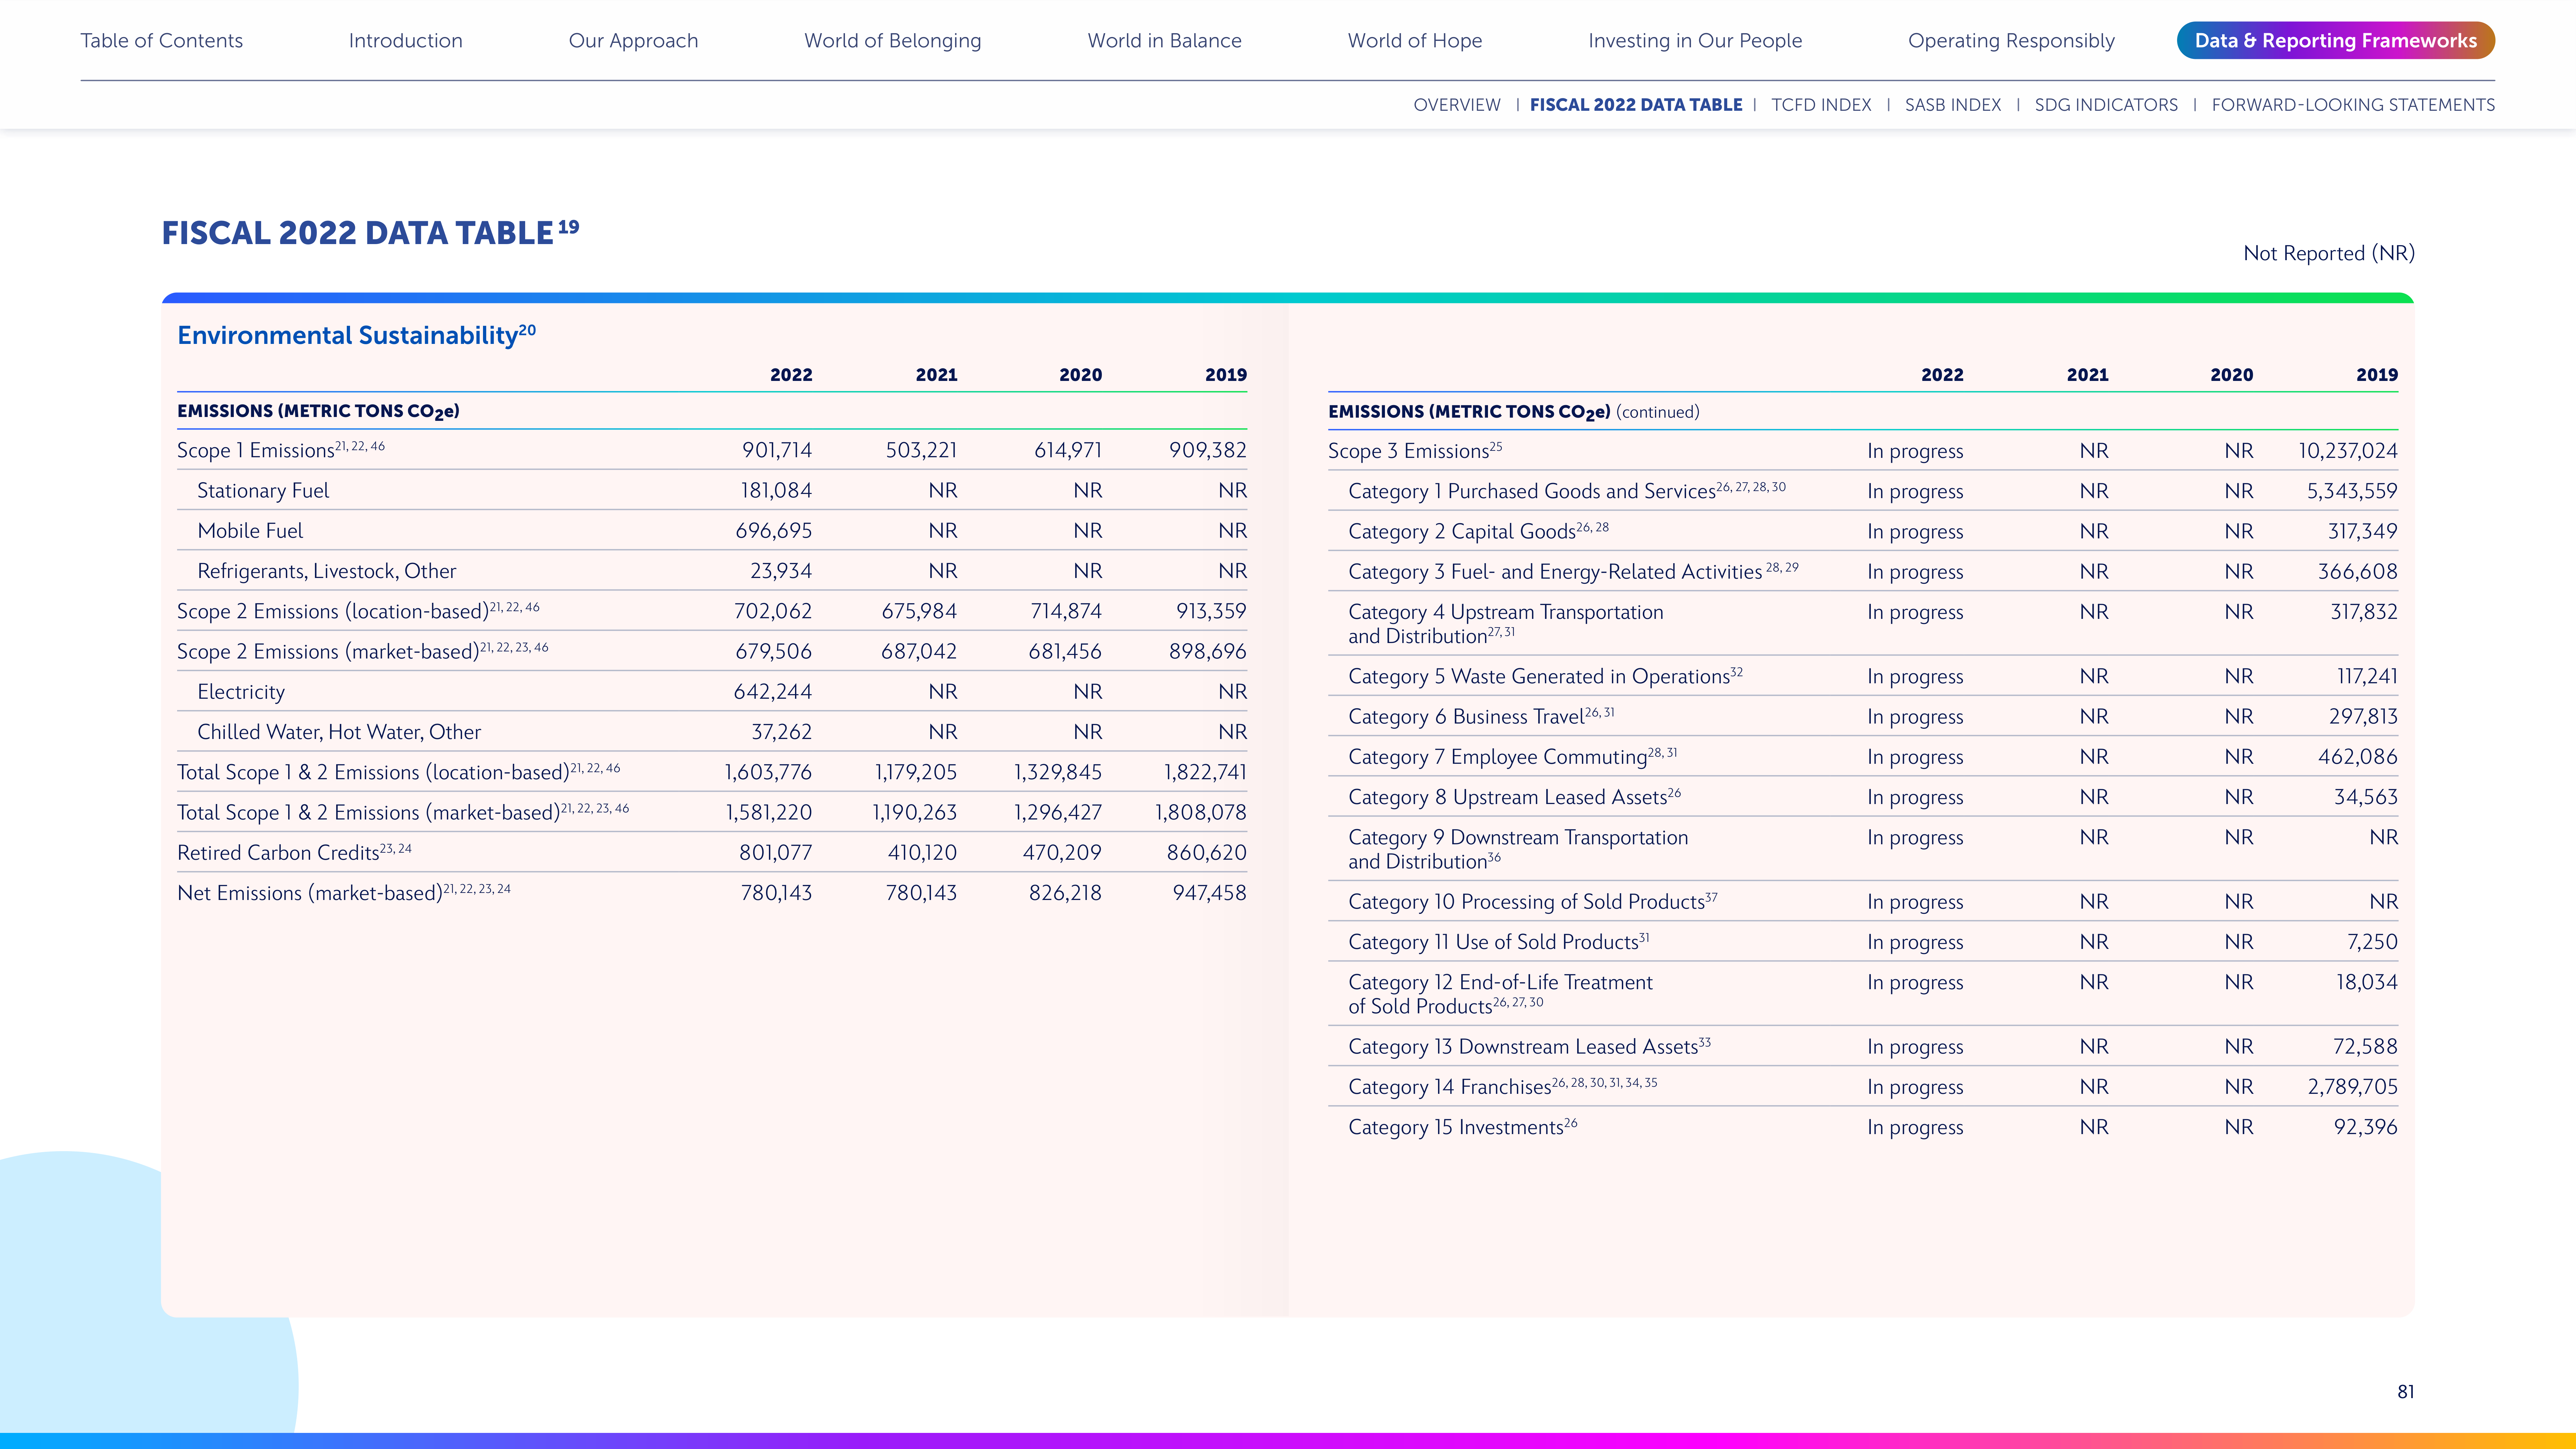
Task: Select the Mobile Fuel row label
Action: 250,531
